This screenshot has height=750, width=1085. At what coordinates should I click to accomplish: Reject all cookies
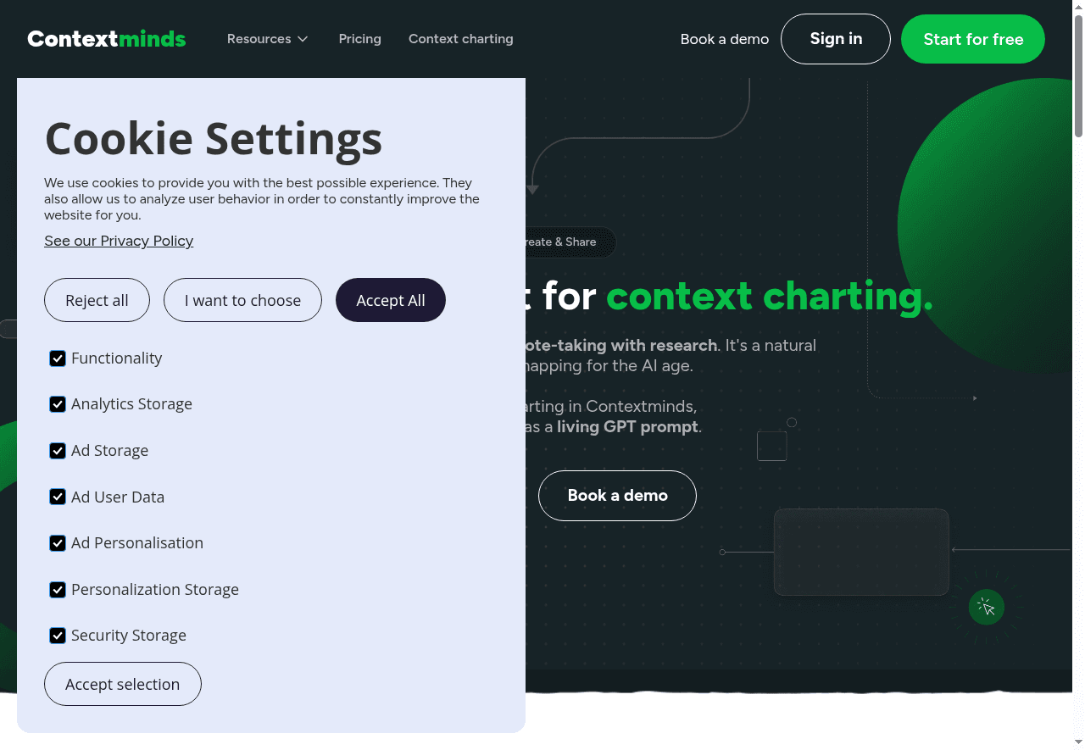pos(97,300)
